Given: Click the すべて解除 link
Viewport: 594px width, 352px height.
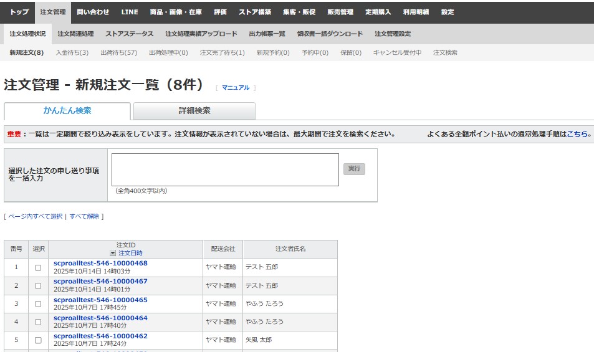Looking at the screenshot, I should tap(84, 217).
